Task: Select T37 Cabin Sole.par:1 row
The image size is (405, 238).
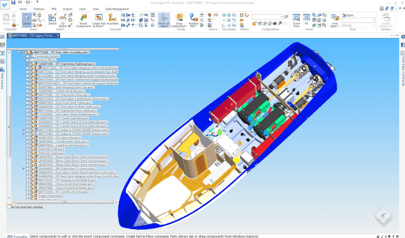Action: coord(59,137)
